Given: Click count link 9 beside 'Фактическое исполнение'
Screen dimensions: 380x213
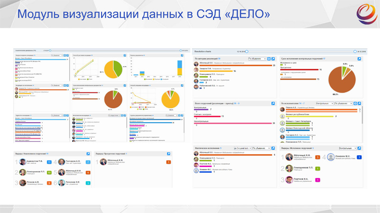Looking at the screenshot, I should tap(220, 148).
